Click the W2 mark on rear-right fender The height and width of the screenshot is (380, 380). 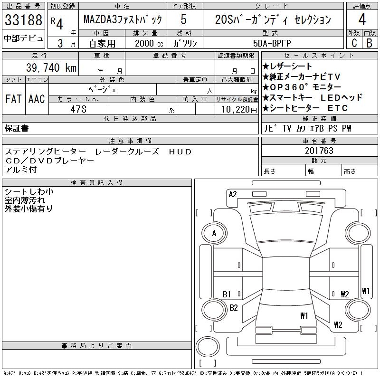(338, 325)
